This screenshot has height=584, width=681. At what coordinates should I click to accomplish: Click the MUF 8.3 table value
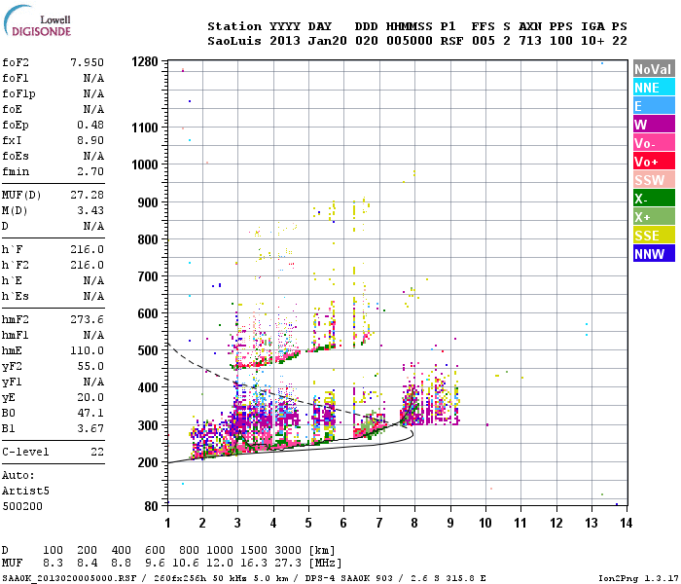(53, 563)
